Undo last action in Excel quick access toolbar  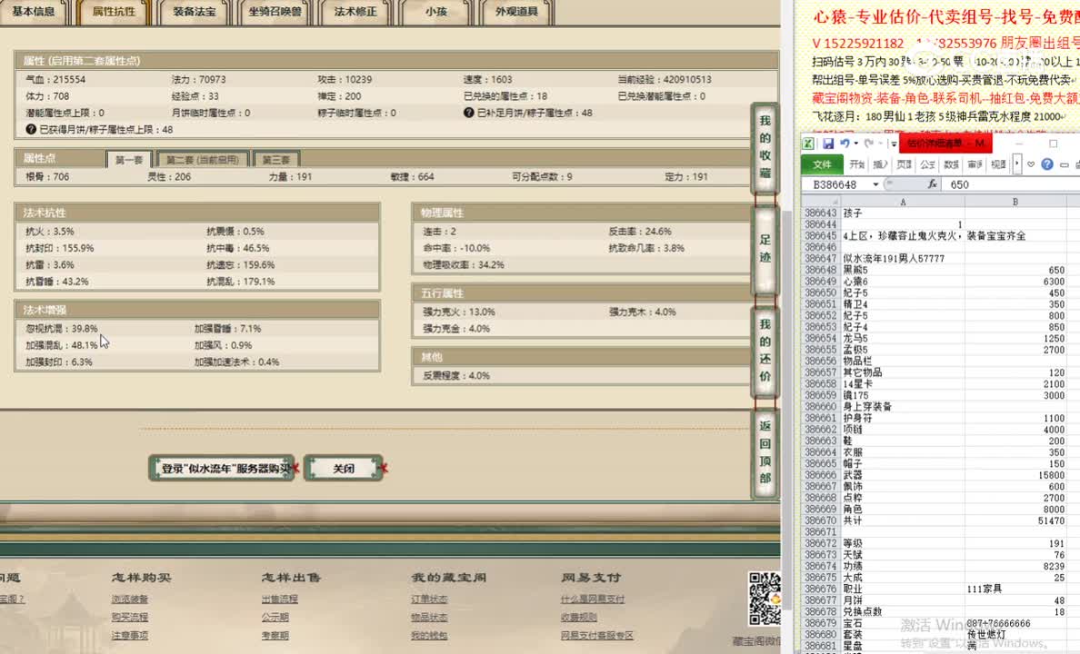(845, 144)
